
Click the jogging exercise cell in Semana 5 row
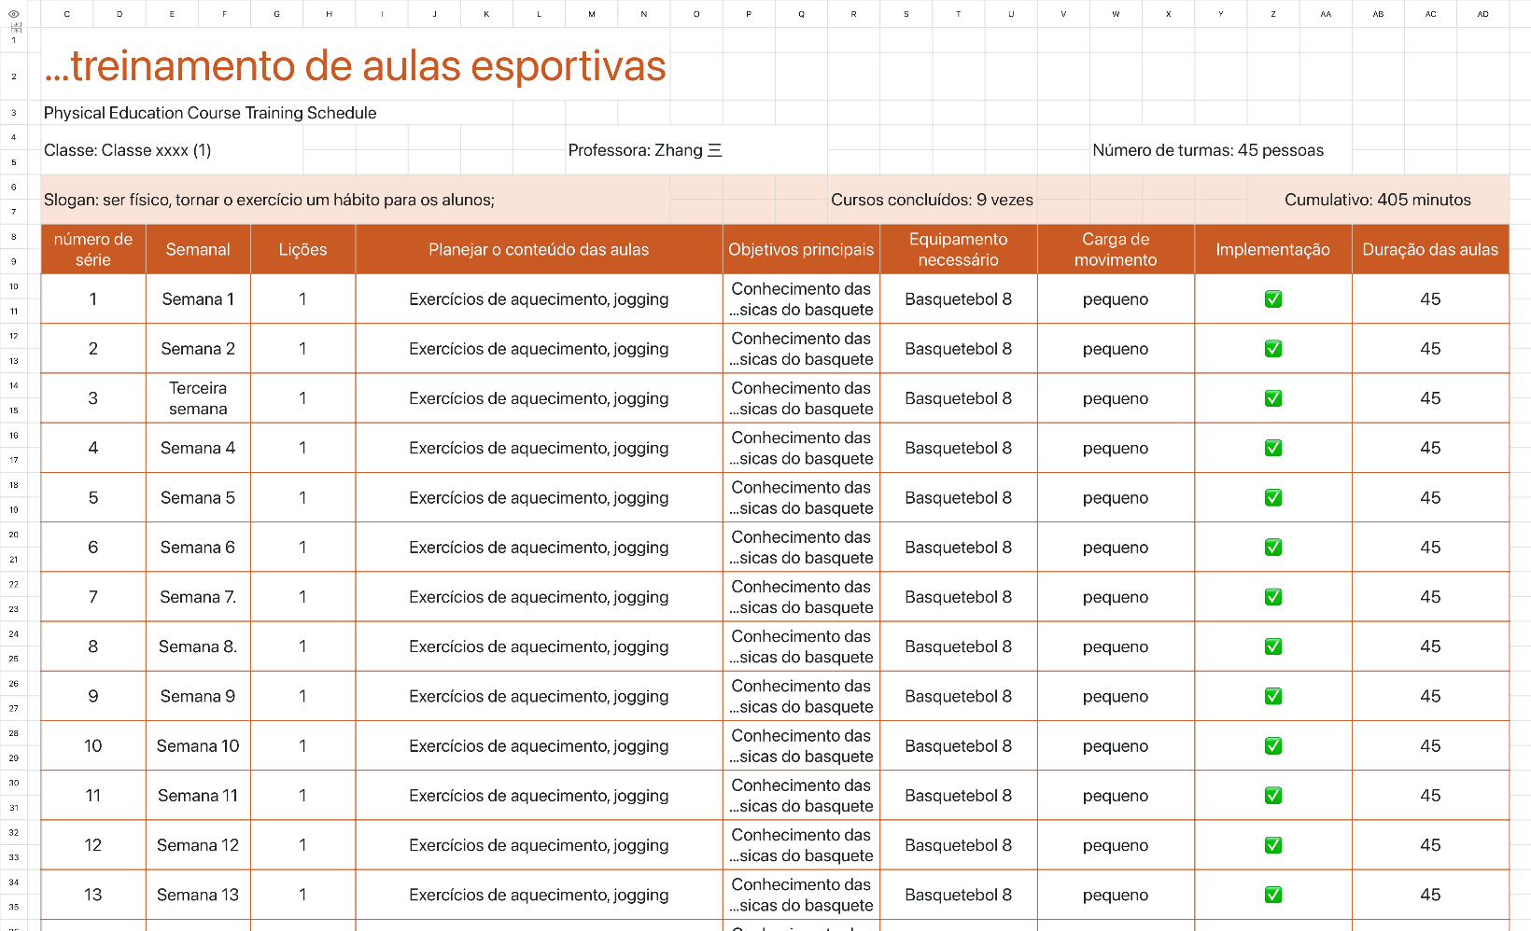click(x=539, y=498)
